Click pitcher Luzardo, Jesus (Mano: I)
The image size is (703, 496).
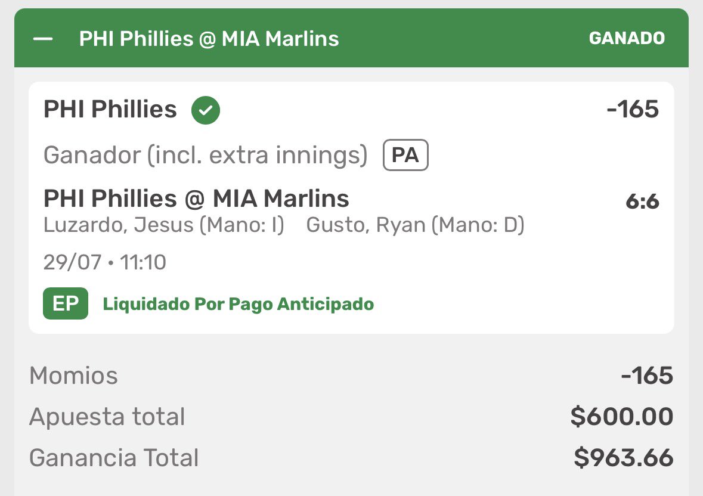click(x=163, y=225)
